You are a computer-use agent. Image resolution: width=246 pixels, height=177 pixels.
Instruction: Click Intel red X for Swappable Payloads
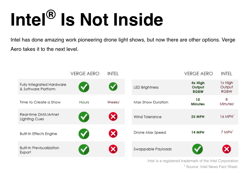[x=227, y=149]
